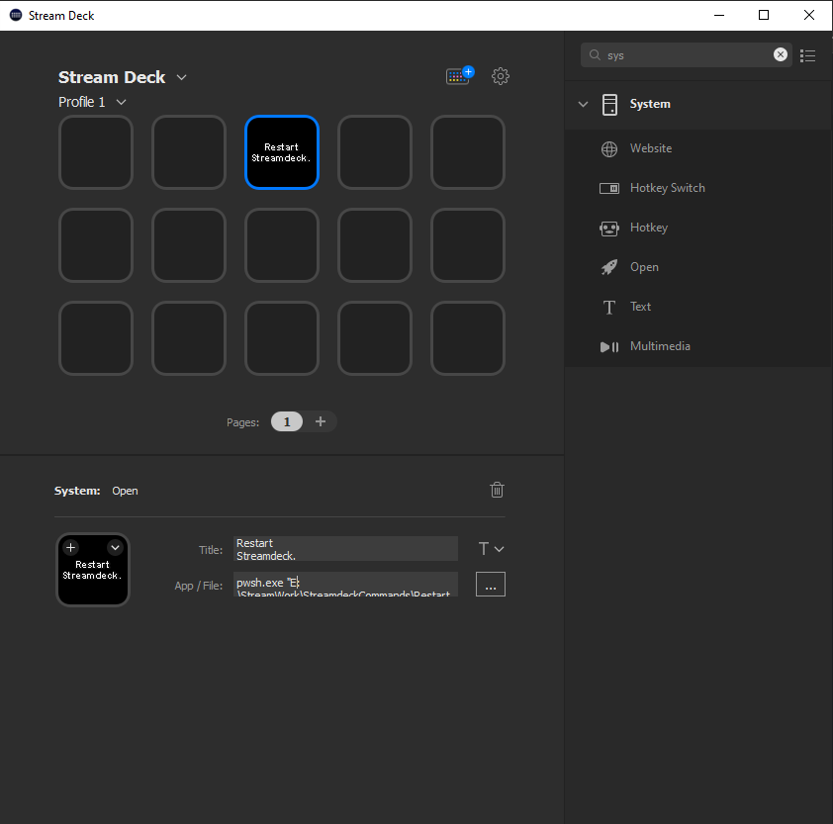Add a new page with plus button
833x824 pixels.
tap(320, 421)
